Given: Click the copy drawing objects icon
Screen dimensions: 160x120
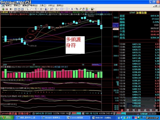Looking at the screenshot, I should [77, 9].
